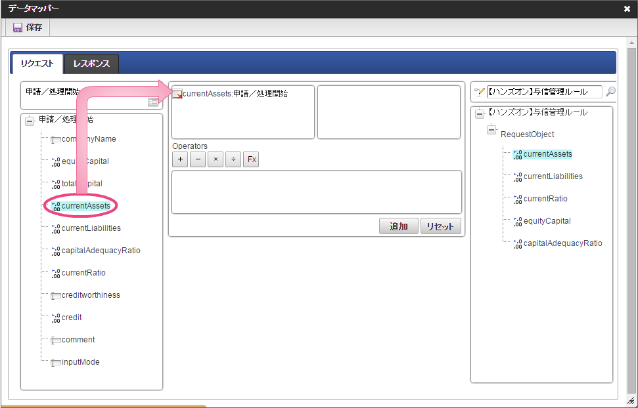Click the numeric icon beside left currentAssets

pyautogui.click(x=56, y=206)
